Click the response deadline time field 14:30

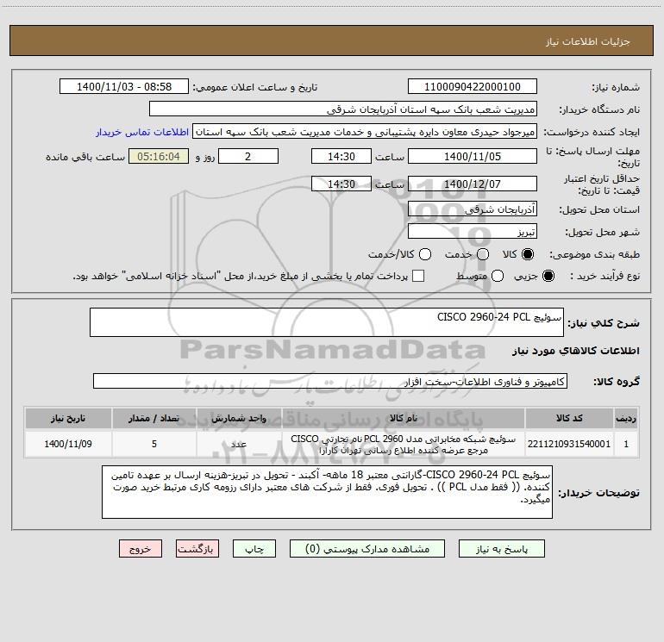pos(341,156)
